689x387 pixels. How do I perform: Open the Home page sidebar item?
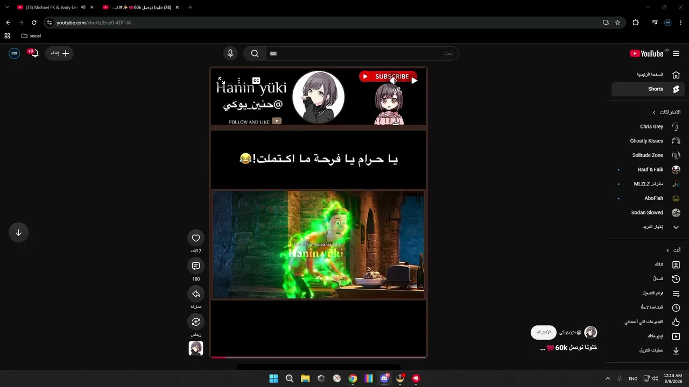(x=648, y=75)
